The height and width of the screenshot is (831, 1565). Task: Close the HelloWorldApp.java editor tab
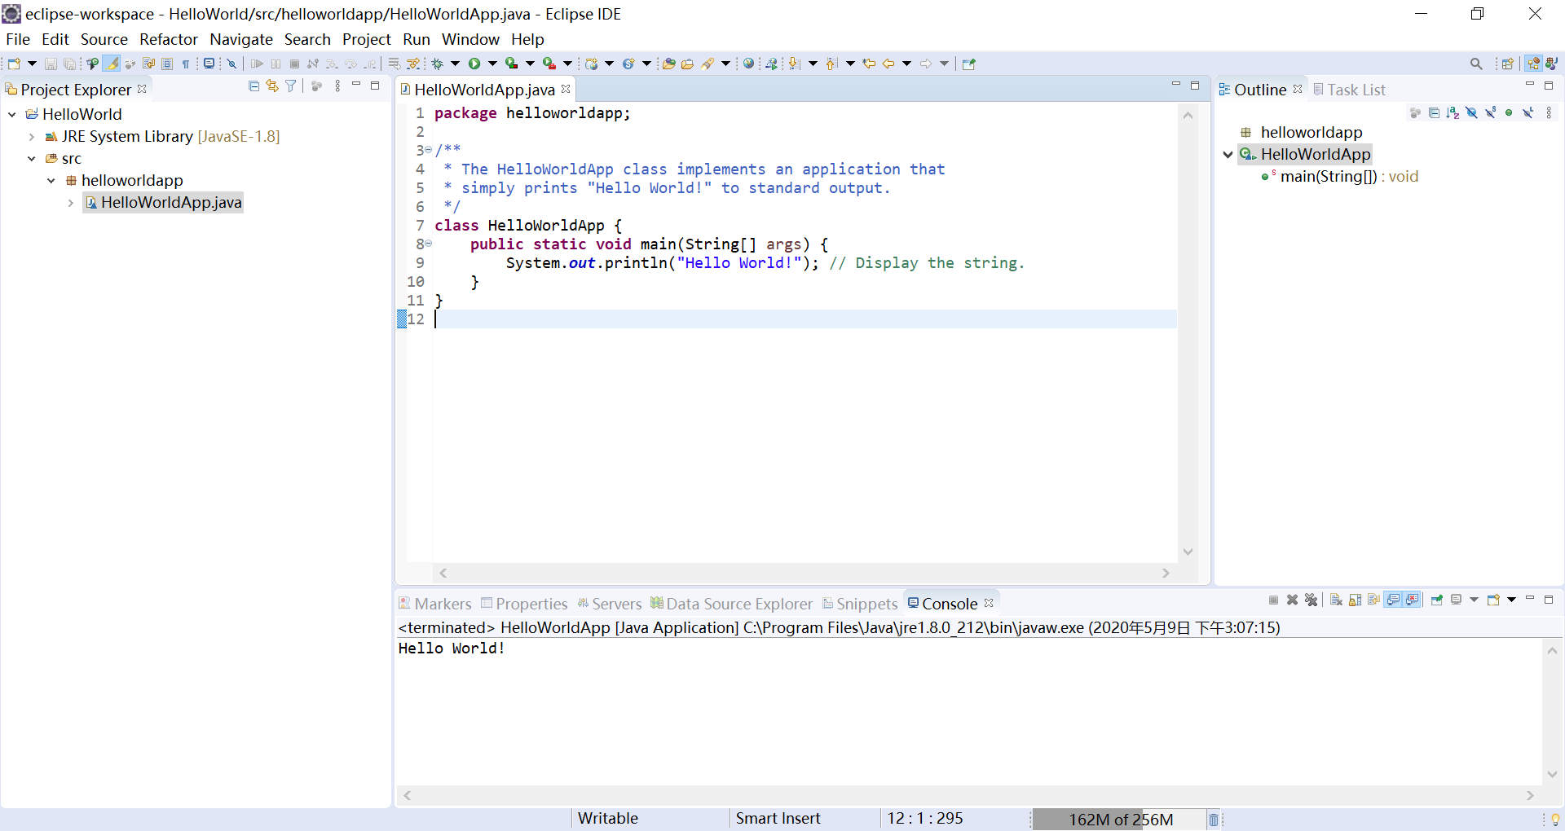point(566,89)
